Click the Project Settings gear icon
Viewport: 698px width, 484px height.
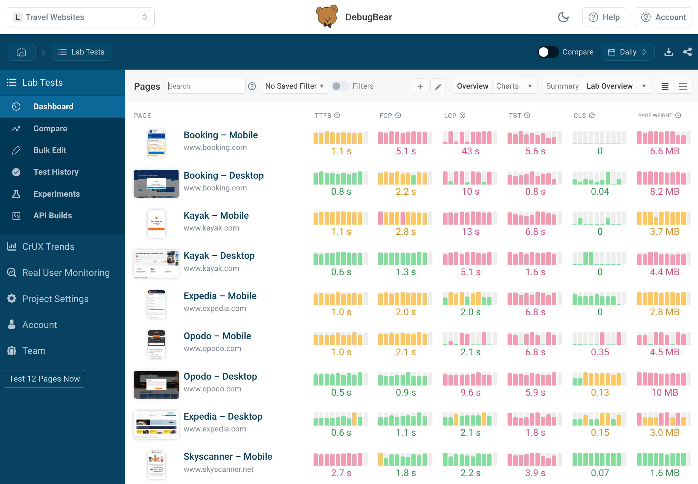pyautogui.click(x=12, y=298)
